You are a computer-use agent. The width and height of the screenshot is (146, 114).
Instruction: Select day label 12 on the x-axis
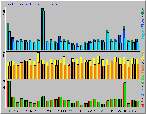click(x=56, y=111)
